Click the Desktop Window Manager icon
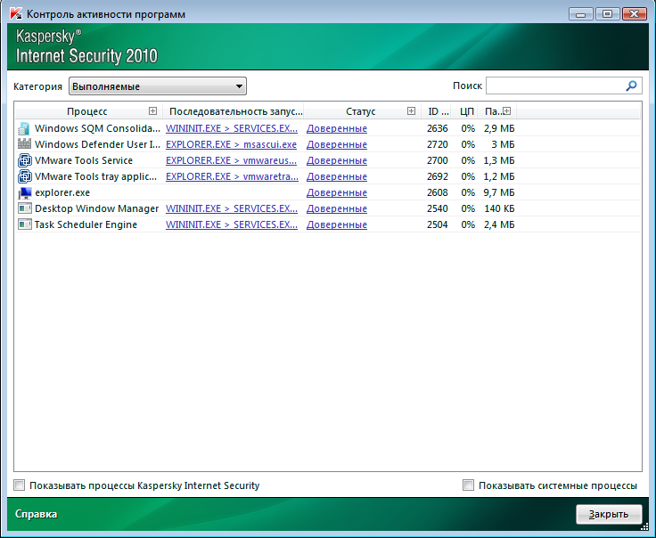 pos(24,208)
